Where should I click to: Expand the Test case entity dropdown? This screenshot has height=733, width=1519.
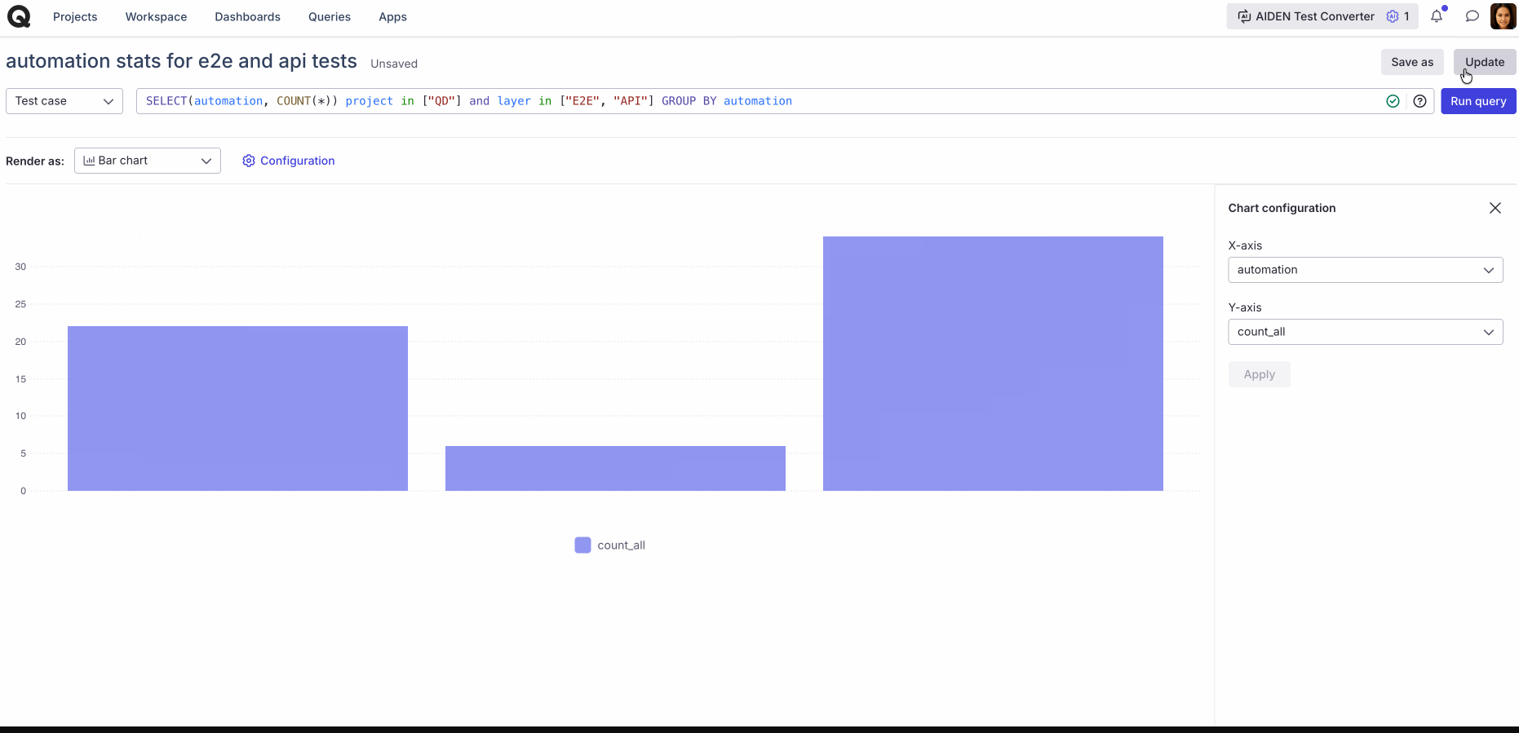[x=64, y=101]
